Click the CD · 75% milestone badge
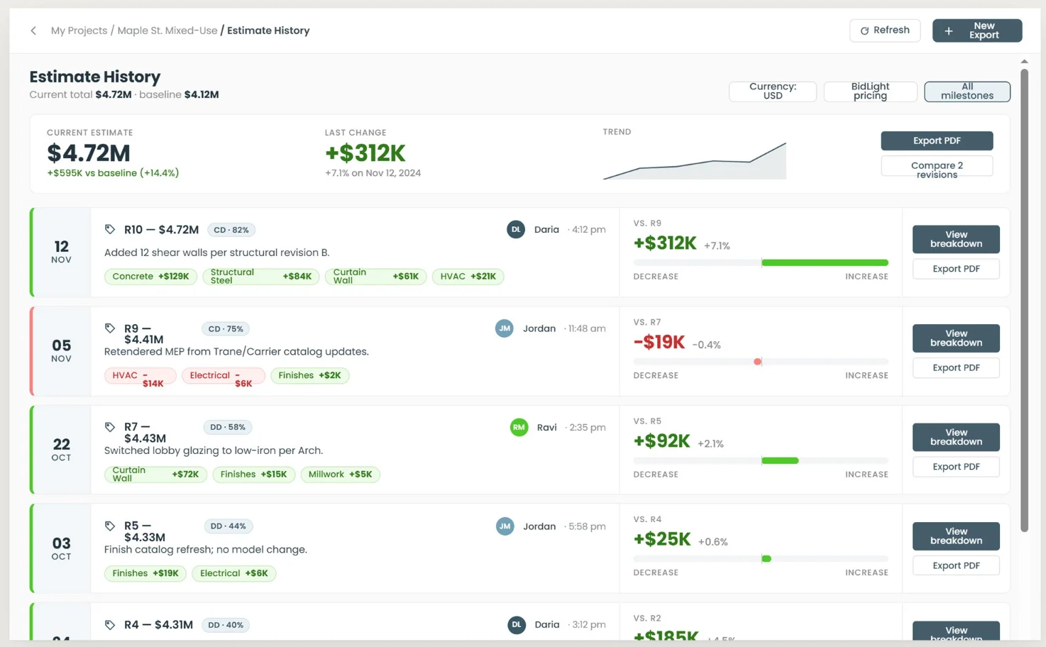 pyautogui.click(x=226, y=328)
